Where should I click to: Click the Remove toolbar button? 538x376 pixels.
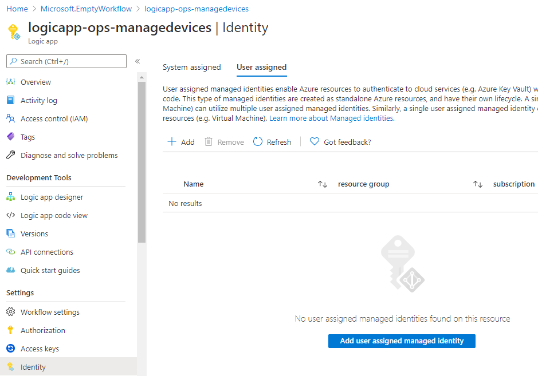coord(224,142)
